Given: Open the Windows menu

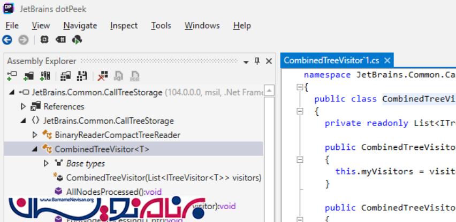Looking at the screenshot, I should [x=202, y=26].
